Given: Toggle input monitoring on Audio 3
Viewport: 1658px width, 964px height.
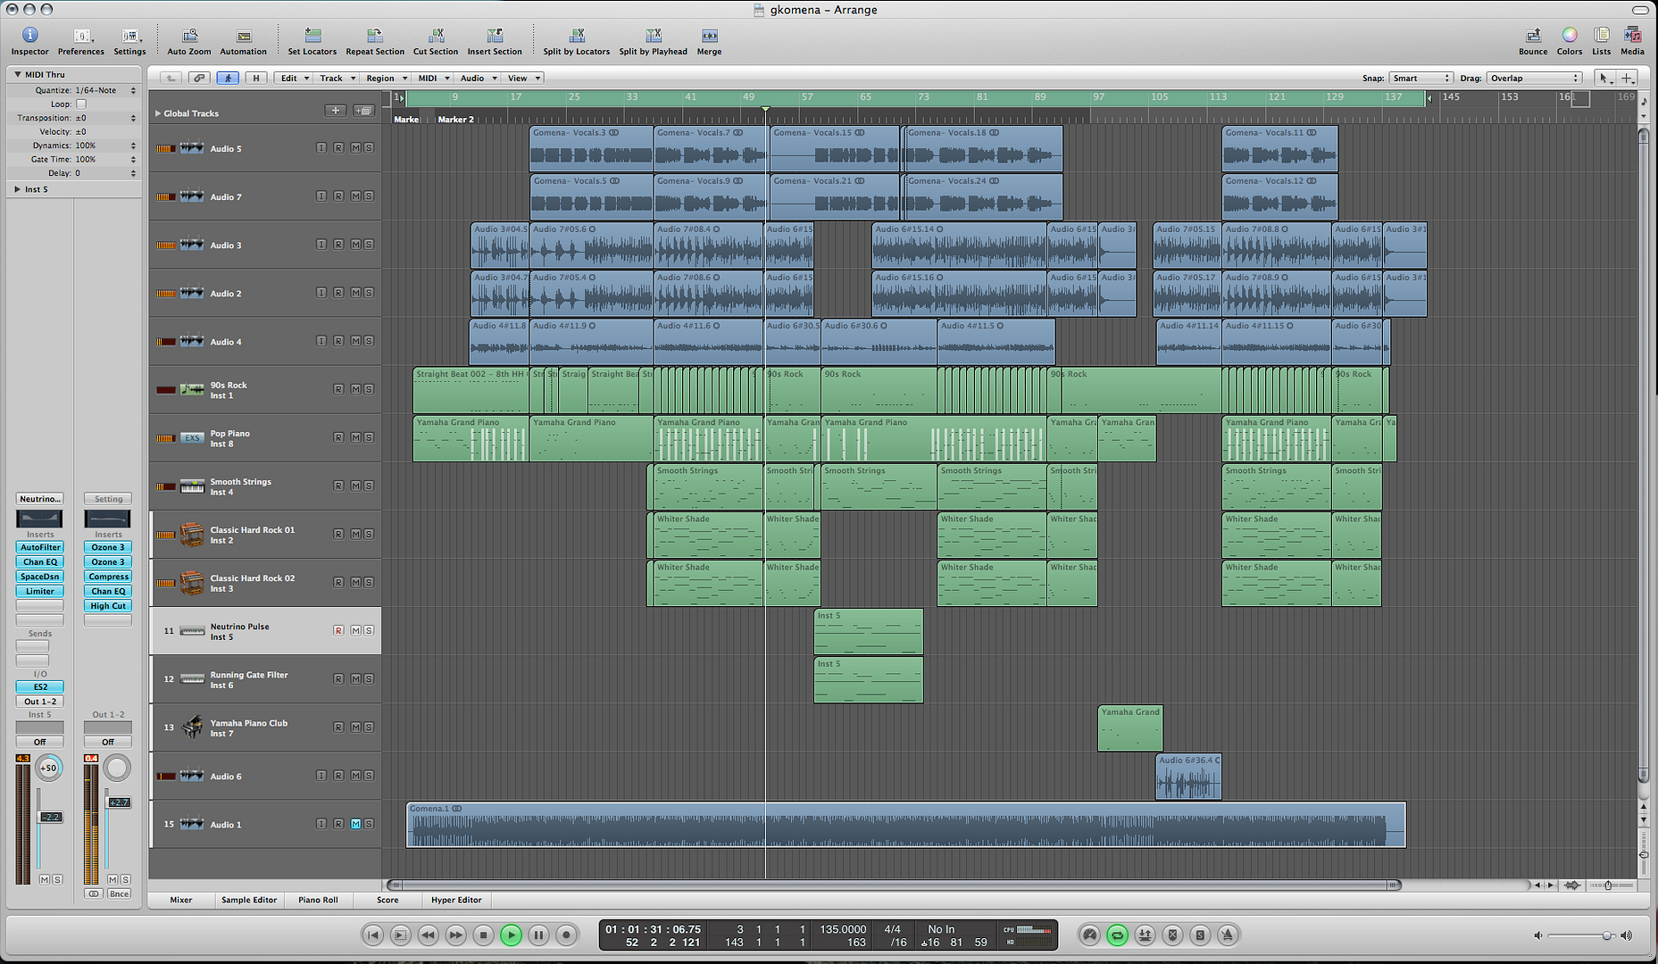Looking at the screenshot, I should (x=321, y=244).
